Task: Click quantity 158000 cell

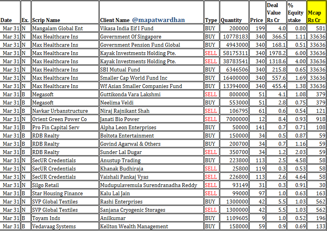Action: tap(234, 226)
